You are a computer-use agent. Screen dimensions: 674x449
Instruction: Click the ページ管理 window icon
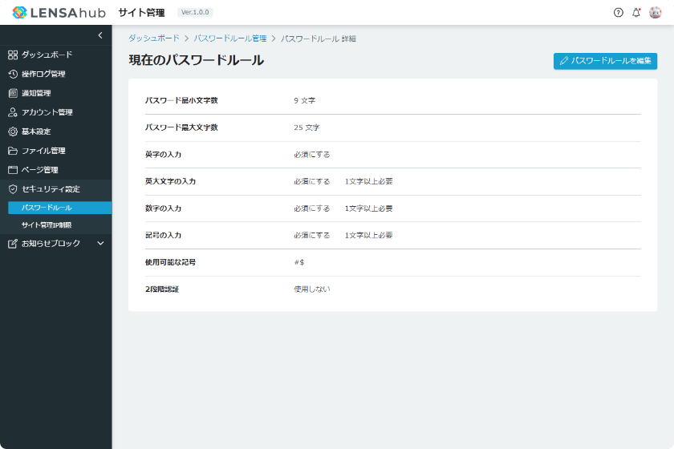point(13,170)
